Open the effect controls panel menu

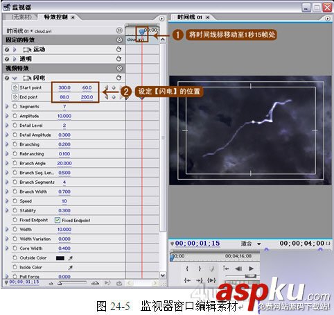tap(161, 19)
